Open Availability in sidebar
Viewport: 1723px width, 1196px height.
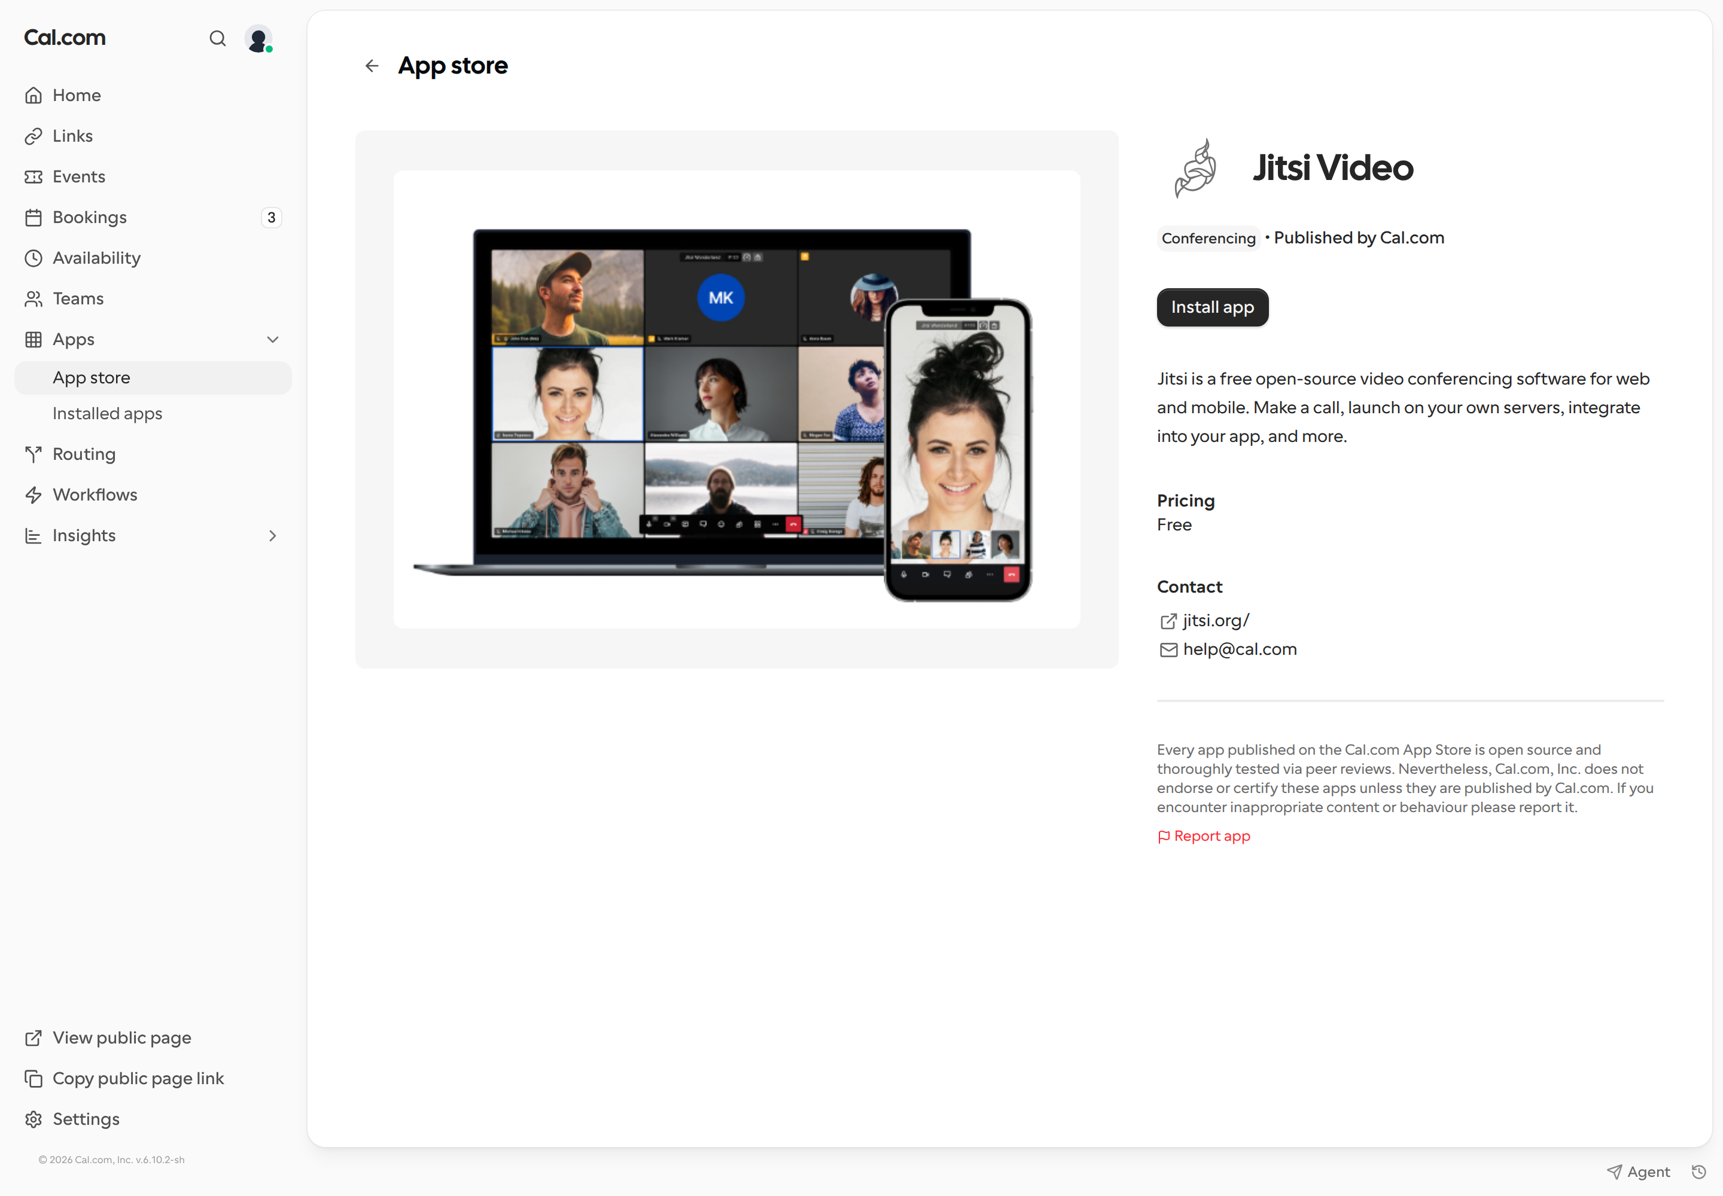pos(153,258)
